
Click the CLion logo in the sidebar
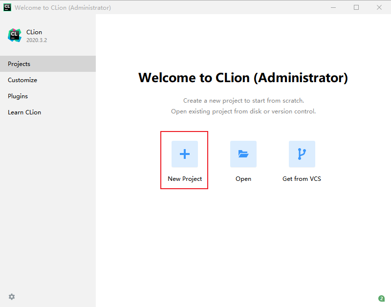(14, 35)
